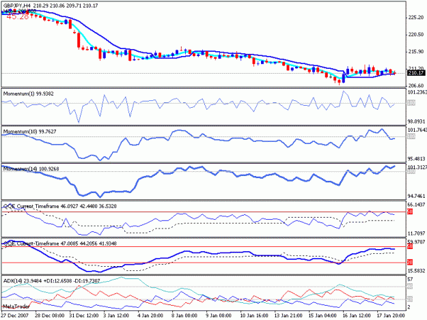
Task: Select the 94.7461 scale value in Momentum(14)
Action: click(x=416, y=196)
